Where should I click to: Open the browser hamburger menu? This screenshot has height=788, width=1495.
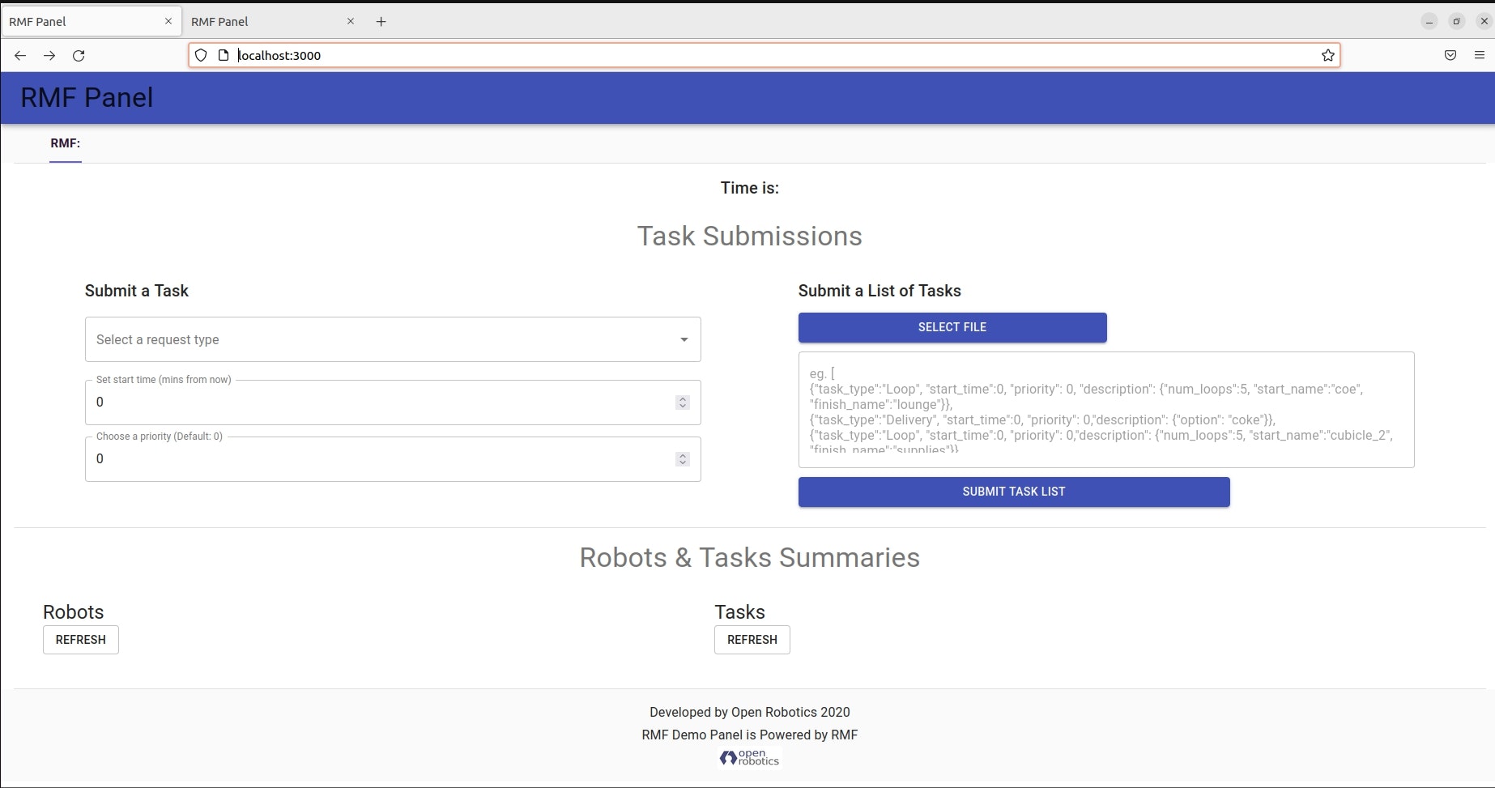[1480, 55]
